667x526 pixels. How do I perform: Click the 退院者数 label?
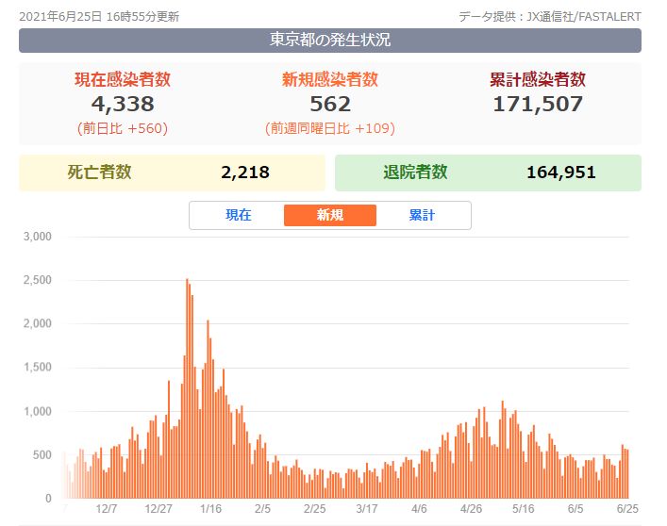point(415,173)
